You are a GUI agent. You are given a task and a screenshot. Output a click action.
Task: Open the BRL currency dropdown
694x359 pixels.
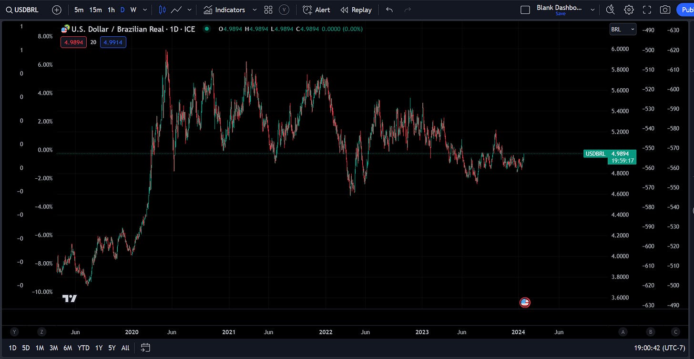[x=623, y=29]
